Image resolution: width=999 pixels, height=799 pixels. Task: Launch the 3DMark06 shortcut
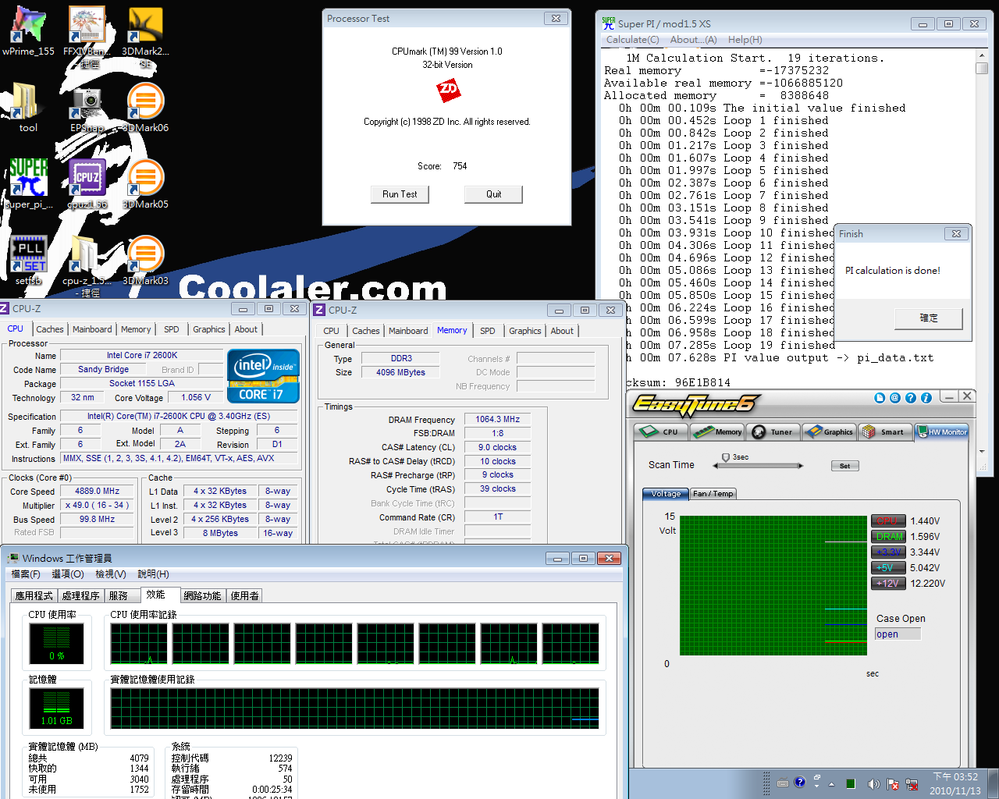coord(145,108)
